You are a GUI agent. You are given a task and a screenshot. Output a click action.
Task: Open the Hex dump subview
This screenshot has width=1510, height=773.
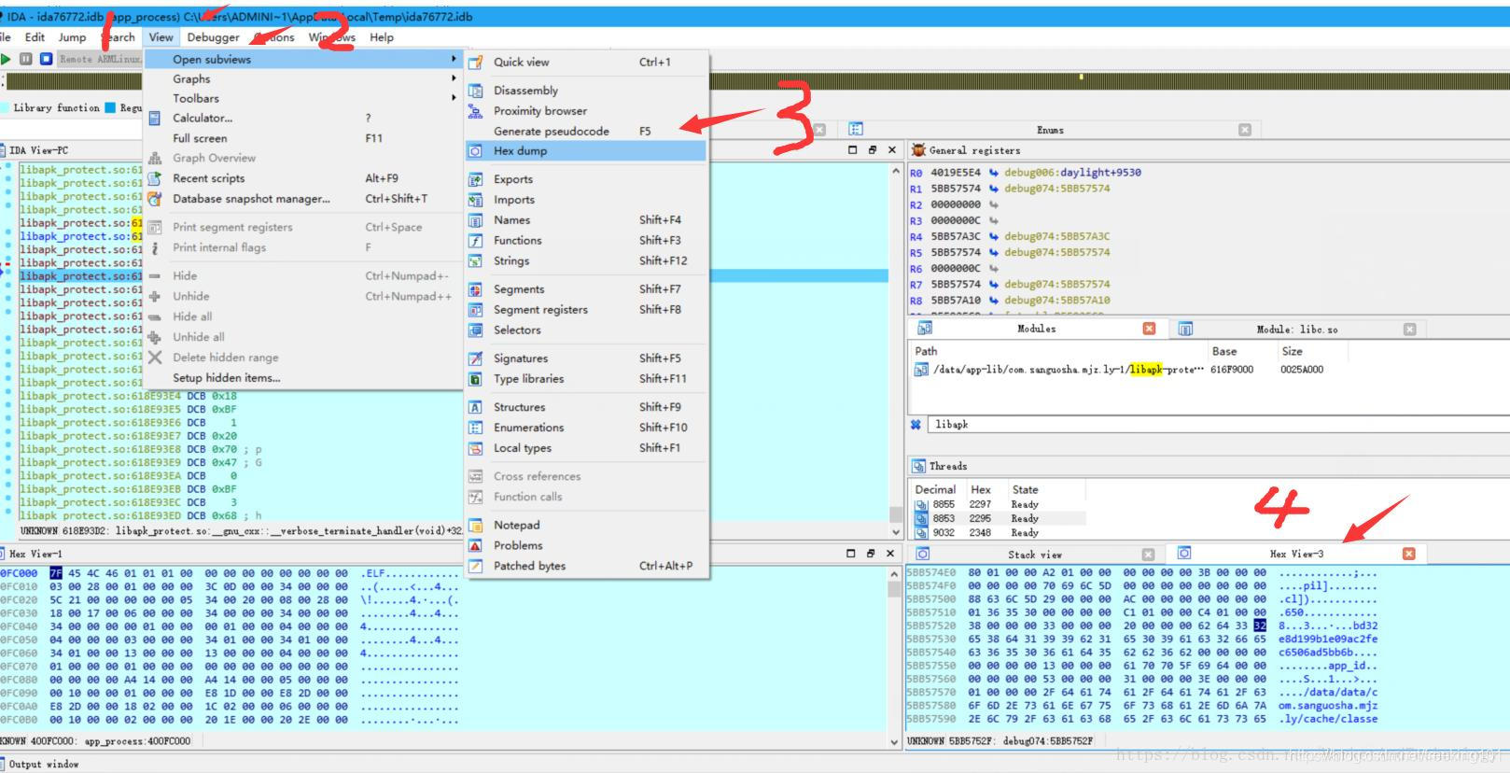pyautogui.click(x=587, y=150)
